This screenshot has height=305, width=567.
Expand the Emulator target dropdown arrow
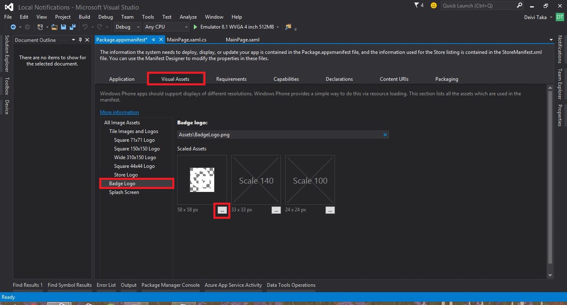click(278, 27)
